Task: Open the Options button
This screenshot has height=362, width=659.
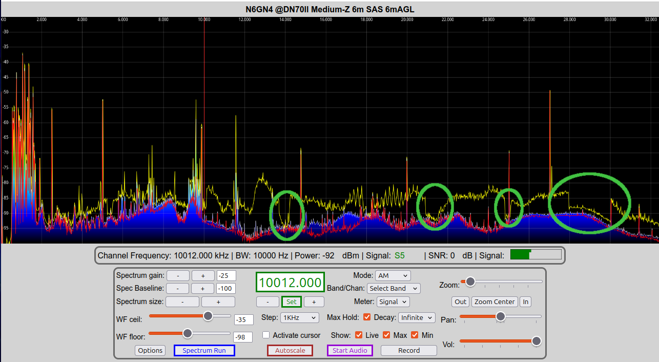Action: [x=150, y=351]
